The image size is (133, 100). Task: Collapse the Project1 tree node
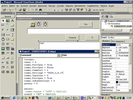pos(103,21)
